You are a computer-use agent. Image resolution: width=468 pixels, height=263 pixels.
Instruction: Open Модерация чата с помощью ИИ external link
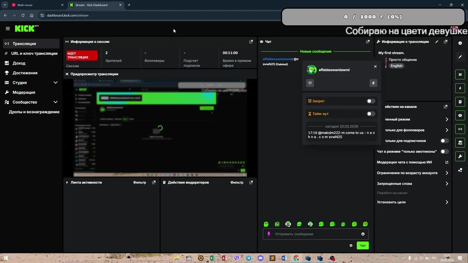447,162
